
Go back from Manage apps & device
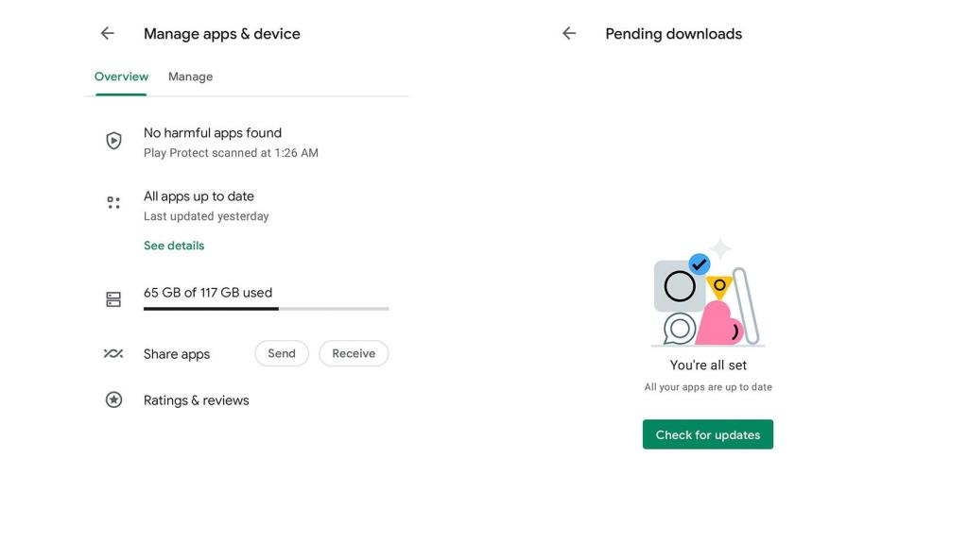click(108, 34)
